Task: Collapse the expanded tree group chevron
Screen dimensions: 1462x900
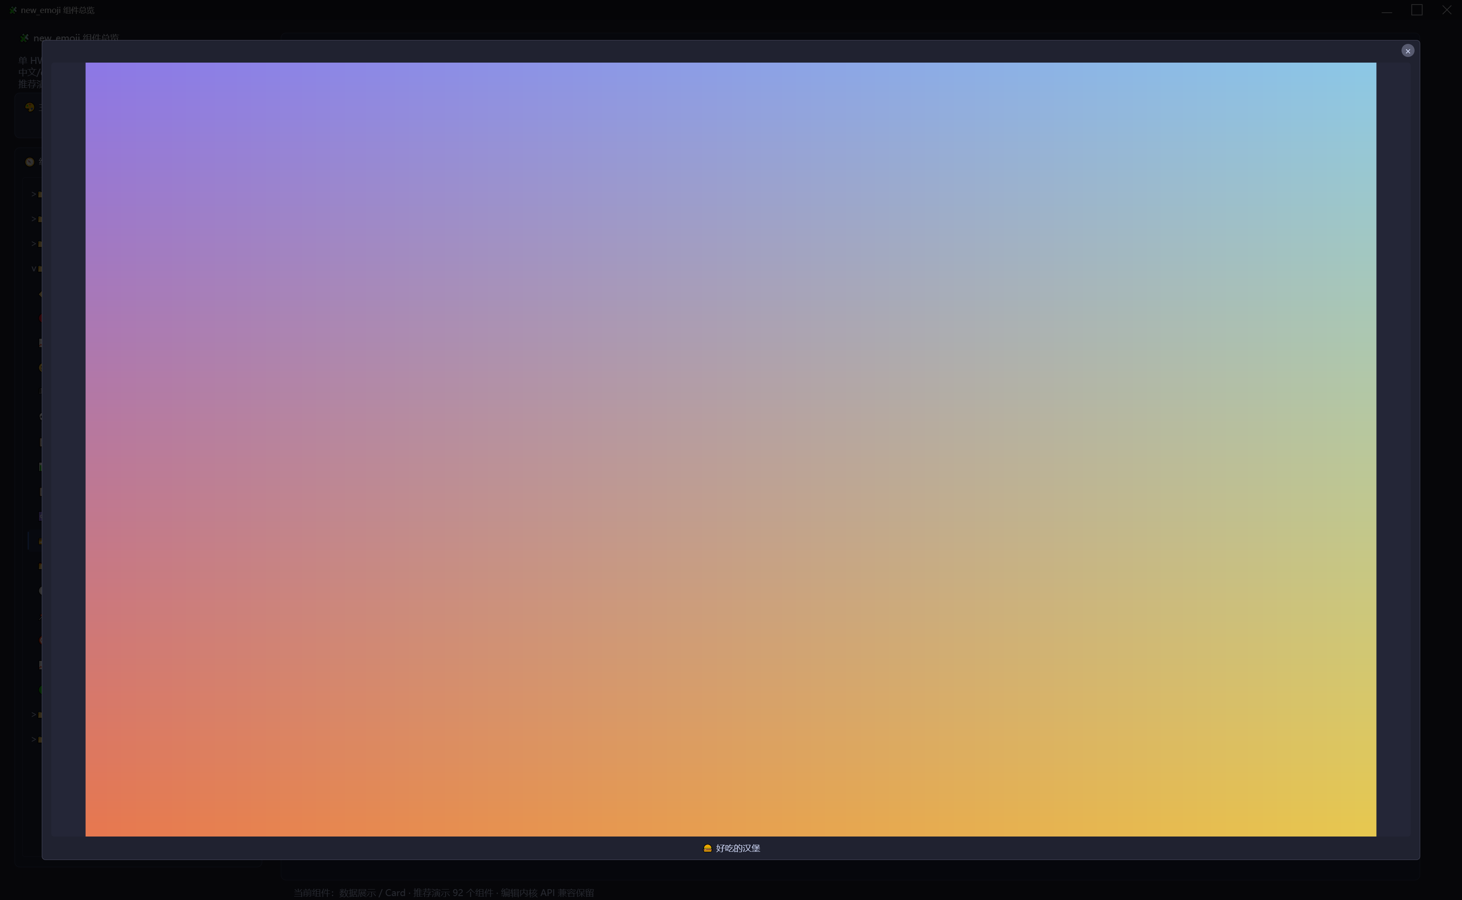Action: click(x=34, y=269)
